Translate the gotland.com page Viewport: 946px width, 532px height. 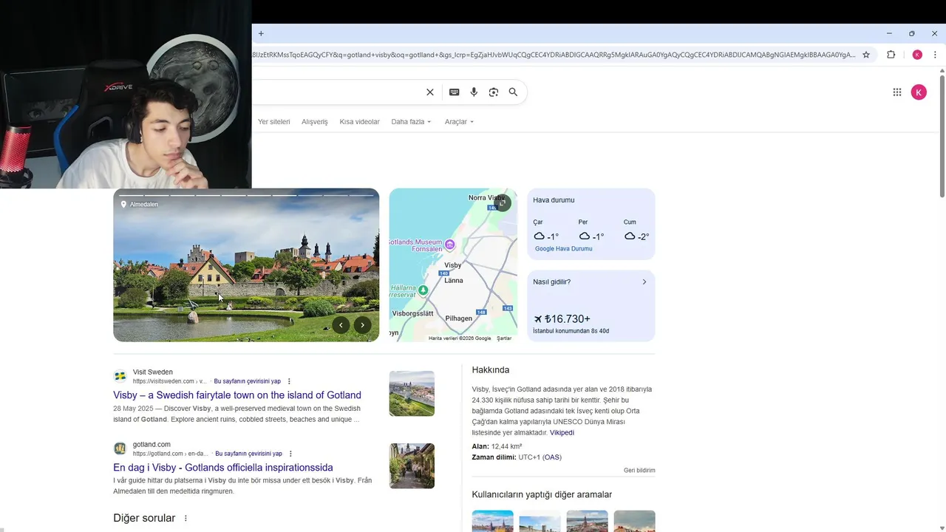pos(249,454)
